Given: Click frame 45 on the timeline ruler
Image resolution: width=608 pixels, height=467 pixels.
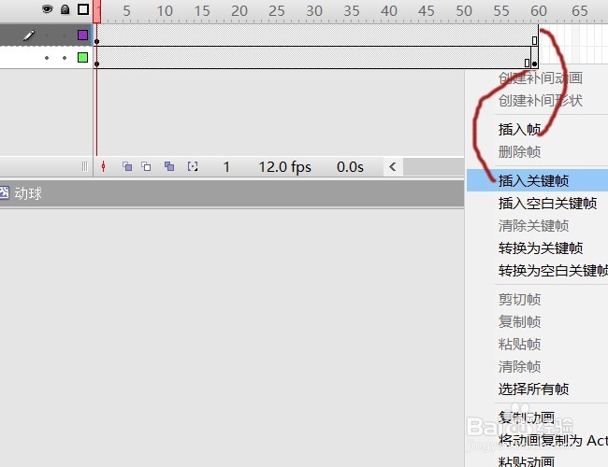Looking at the screenshot, I should (x=427, y=11).
